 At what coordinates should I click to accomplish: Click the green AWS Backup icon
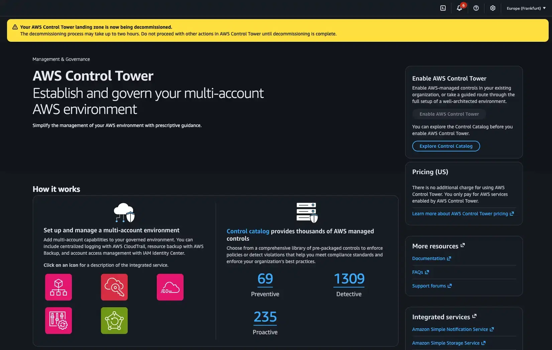point(114,321)
